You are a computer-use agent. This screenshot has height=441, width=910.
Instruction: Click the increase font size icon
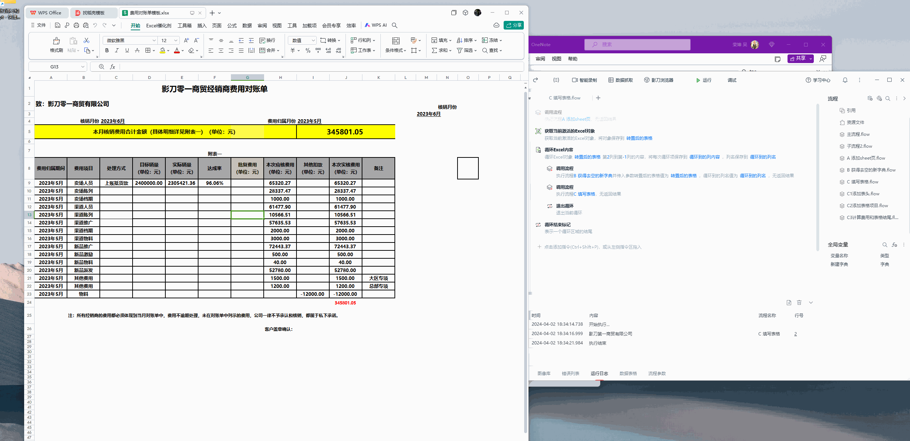coord(186,40)
